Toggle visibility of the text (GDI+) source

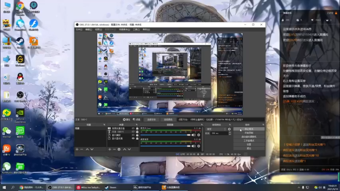pyautogui.click(x=133, y=132)
